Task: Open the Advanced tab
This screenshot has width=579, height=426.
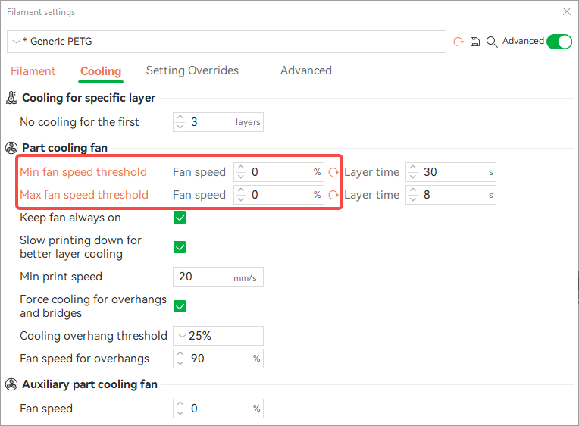Action: tap(305, 70)
